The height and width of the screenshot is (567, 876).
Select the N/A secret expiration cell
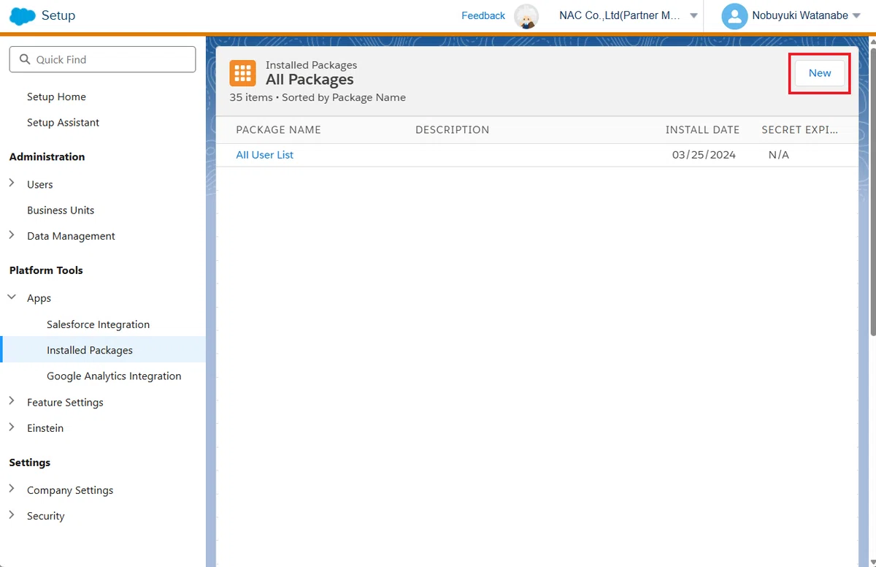coord(779,155)
